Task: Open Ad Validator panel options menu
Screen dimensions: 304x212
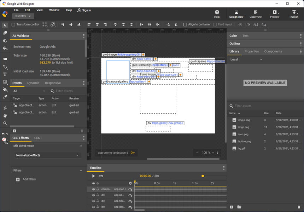Action: click(84, 36)
